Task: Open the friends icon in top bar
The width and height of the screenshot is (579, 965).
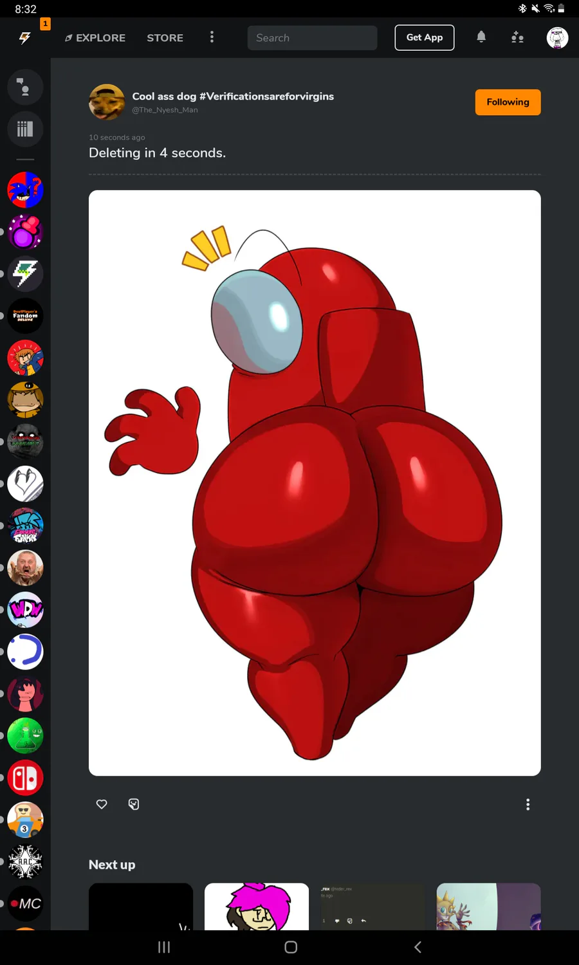Action: [x=517, y=37]
